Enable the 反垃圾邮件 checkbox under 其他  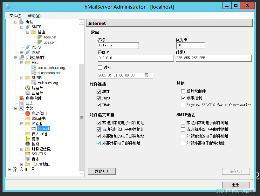click(183, 91)
